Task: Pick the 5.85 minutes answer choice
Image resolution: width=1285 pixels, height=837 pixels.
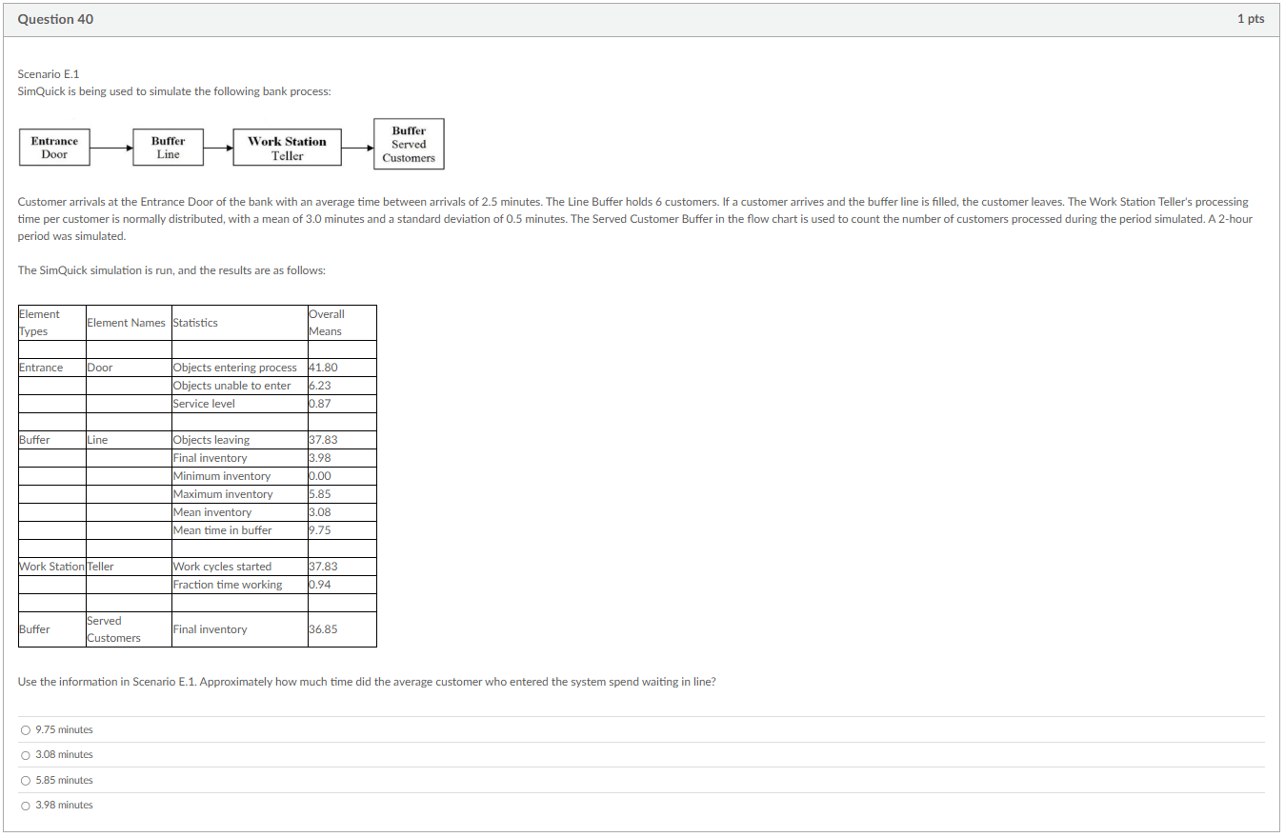Action: click(x=26, y=781)
